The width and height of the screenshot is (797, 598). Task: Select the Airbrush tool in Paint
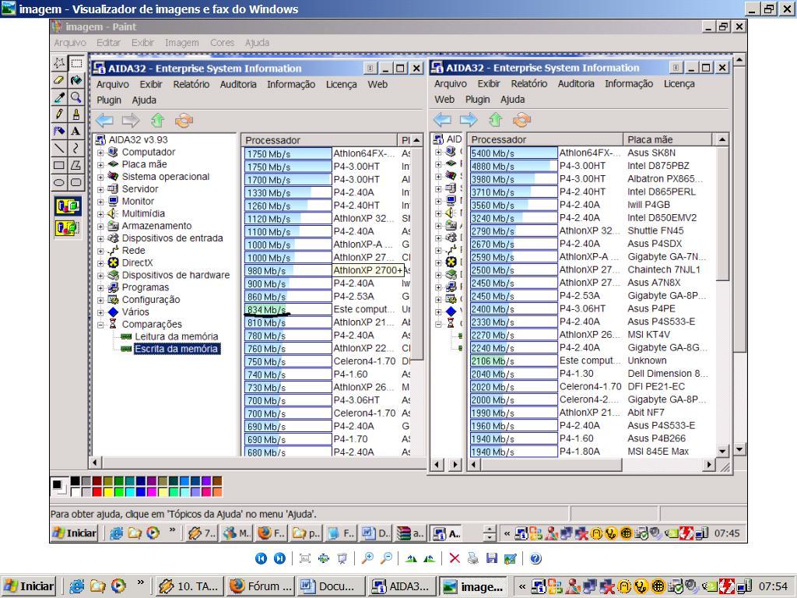[x=59, y=131]
